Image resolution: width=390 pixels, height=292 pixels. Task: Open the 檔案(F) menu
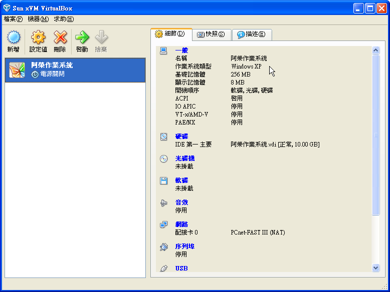click(13, 19)
